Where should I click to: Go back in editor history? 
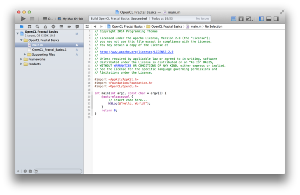pyautogui.click(x=95, y=26)
